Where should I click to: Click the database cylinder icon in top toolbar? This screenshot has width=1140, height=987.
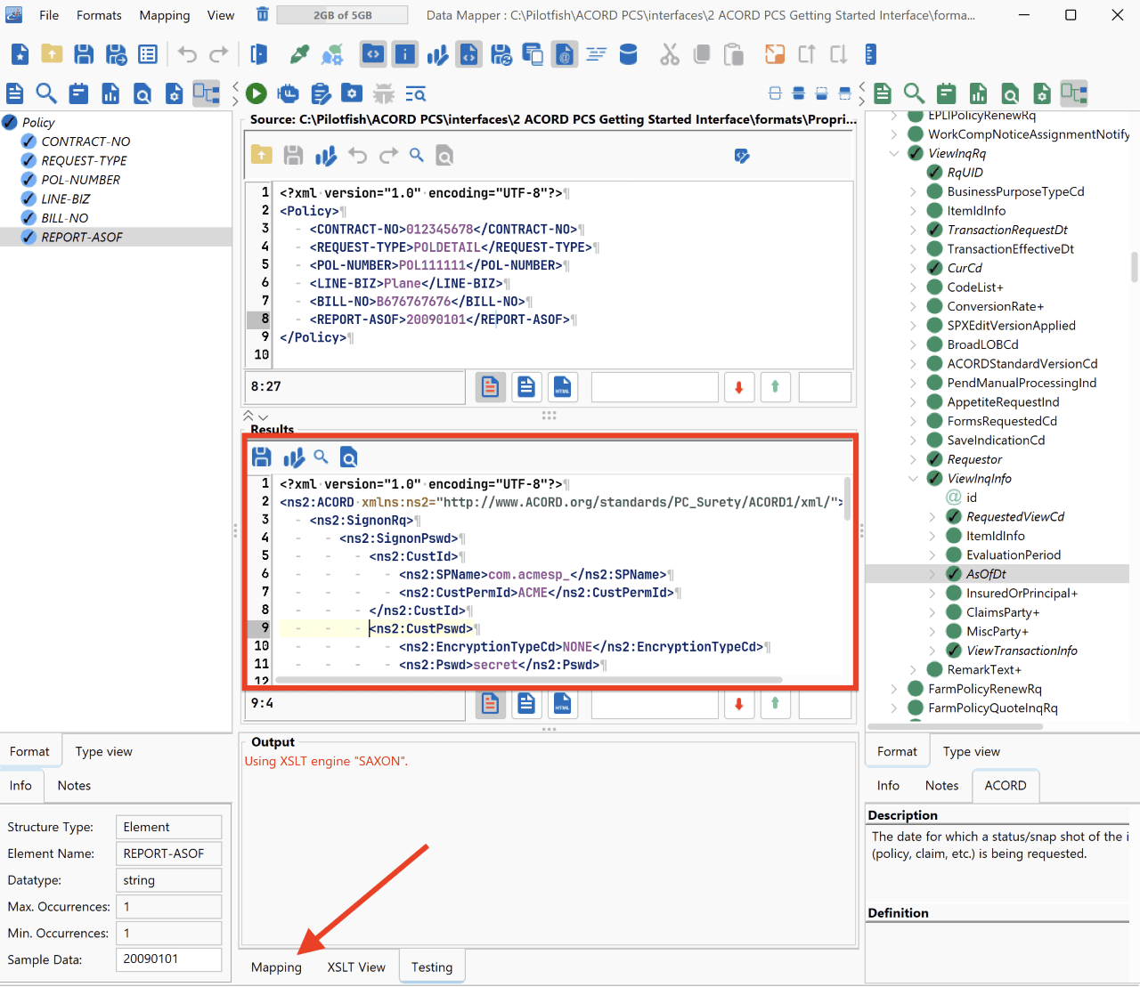[x=628, y=55]
